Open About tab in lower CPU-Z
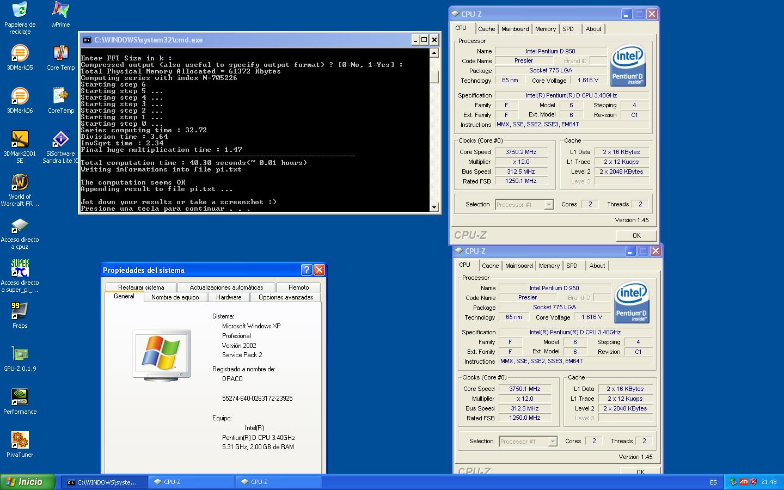Screen dimensions: 784x490 597,266
